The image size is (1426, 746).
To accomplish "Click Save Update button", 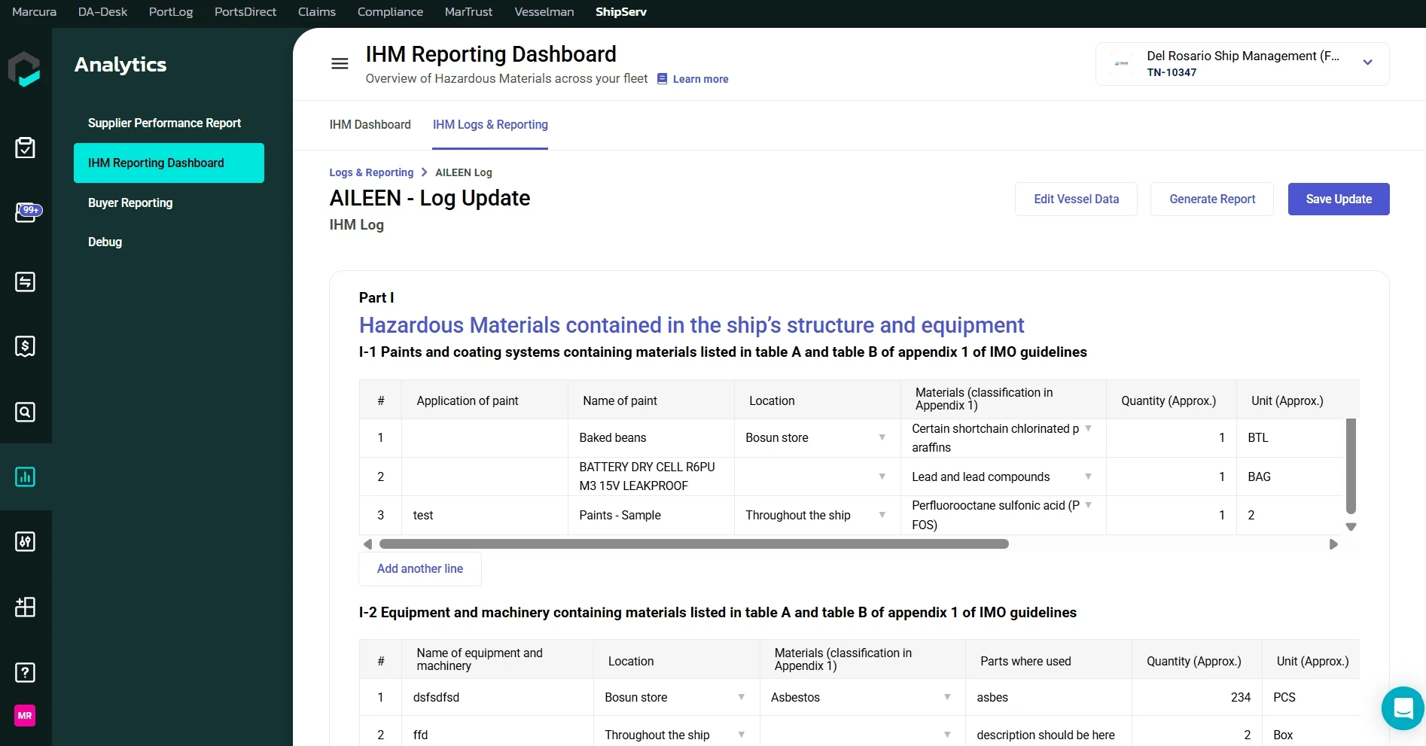I will coord(1339,199).
